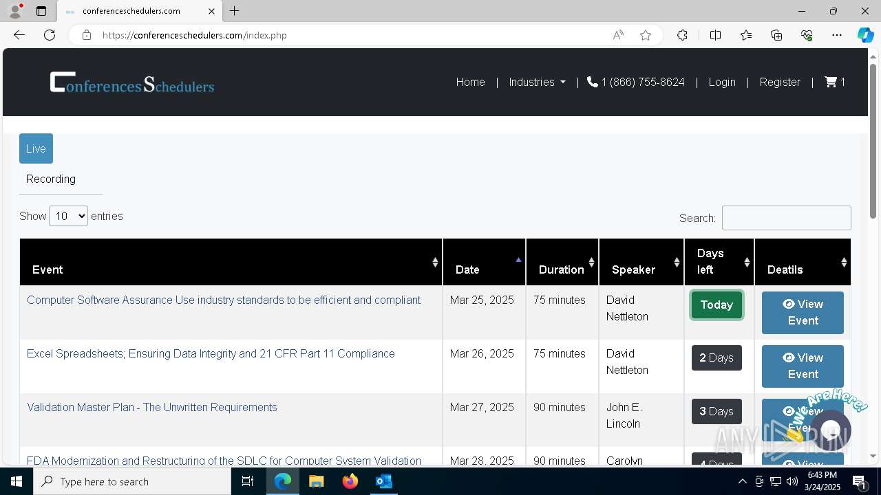This screenshot has height=495, width=881.
Task: Close the conferenceschedulers.com tab
Action: point(211,11)
